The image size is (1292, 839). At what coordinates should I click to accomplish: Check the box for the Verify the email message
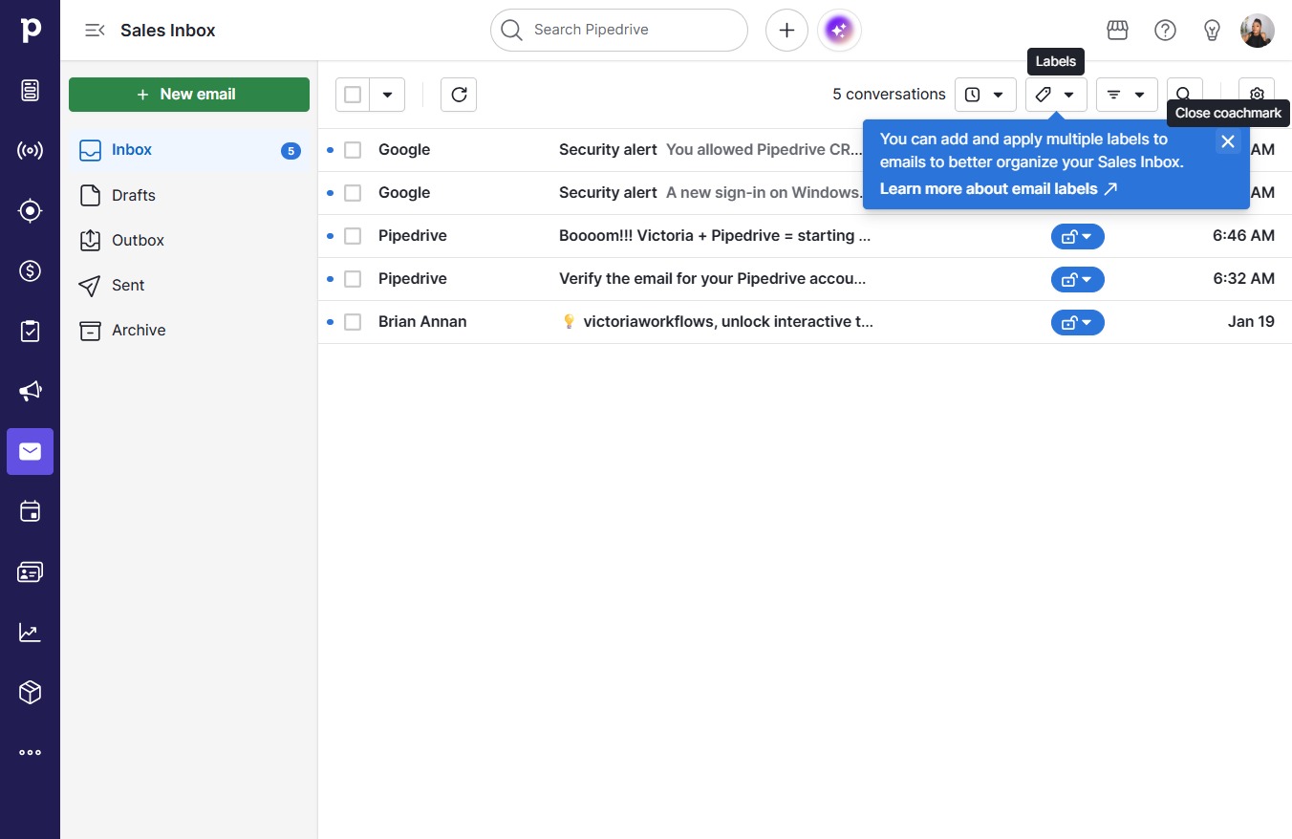[353, 279]
